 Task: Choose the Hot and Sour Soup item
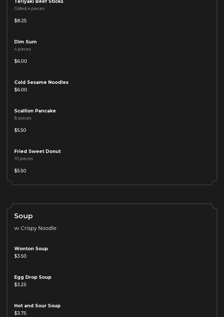click(37, 306)
